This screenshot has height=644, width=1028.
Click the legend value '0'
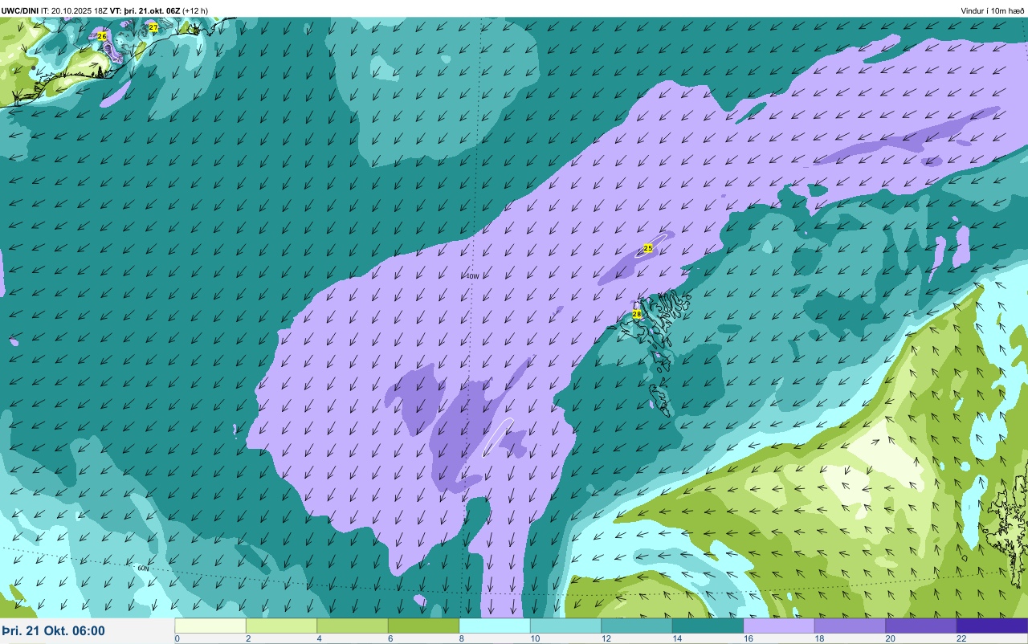click(177, 638)
